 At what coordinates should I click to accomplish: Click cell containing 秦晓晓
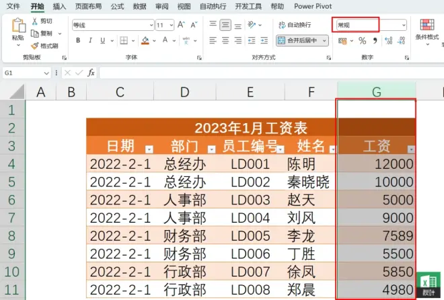coord(311,182)
